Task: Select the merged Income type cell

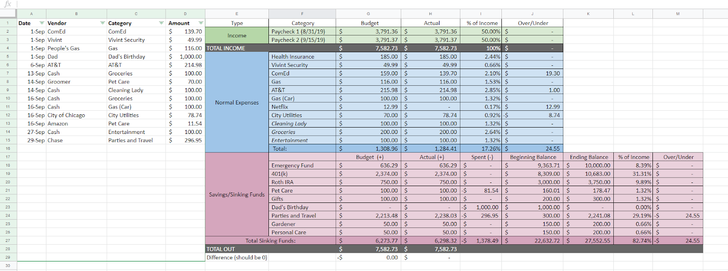Action: click(x=237, y=35)
